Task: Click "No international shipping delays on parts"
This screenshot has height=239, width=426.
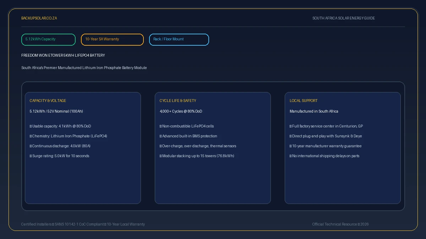Action: 326,156
